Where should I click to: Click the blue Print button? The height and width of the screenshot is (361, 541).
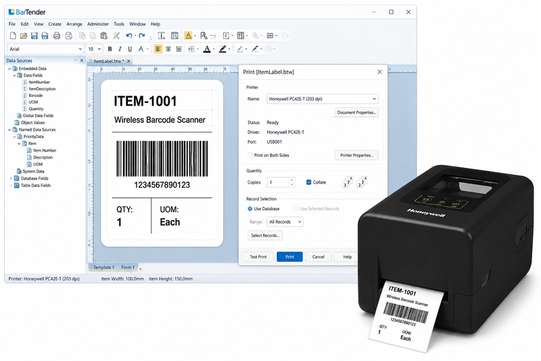289,257
